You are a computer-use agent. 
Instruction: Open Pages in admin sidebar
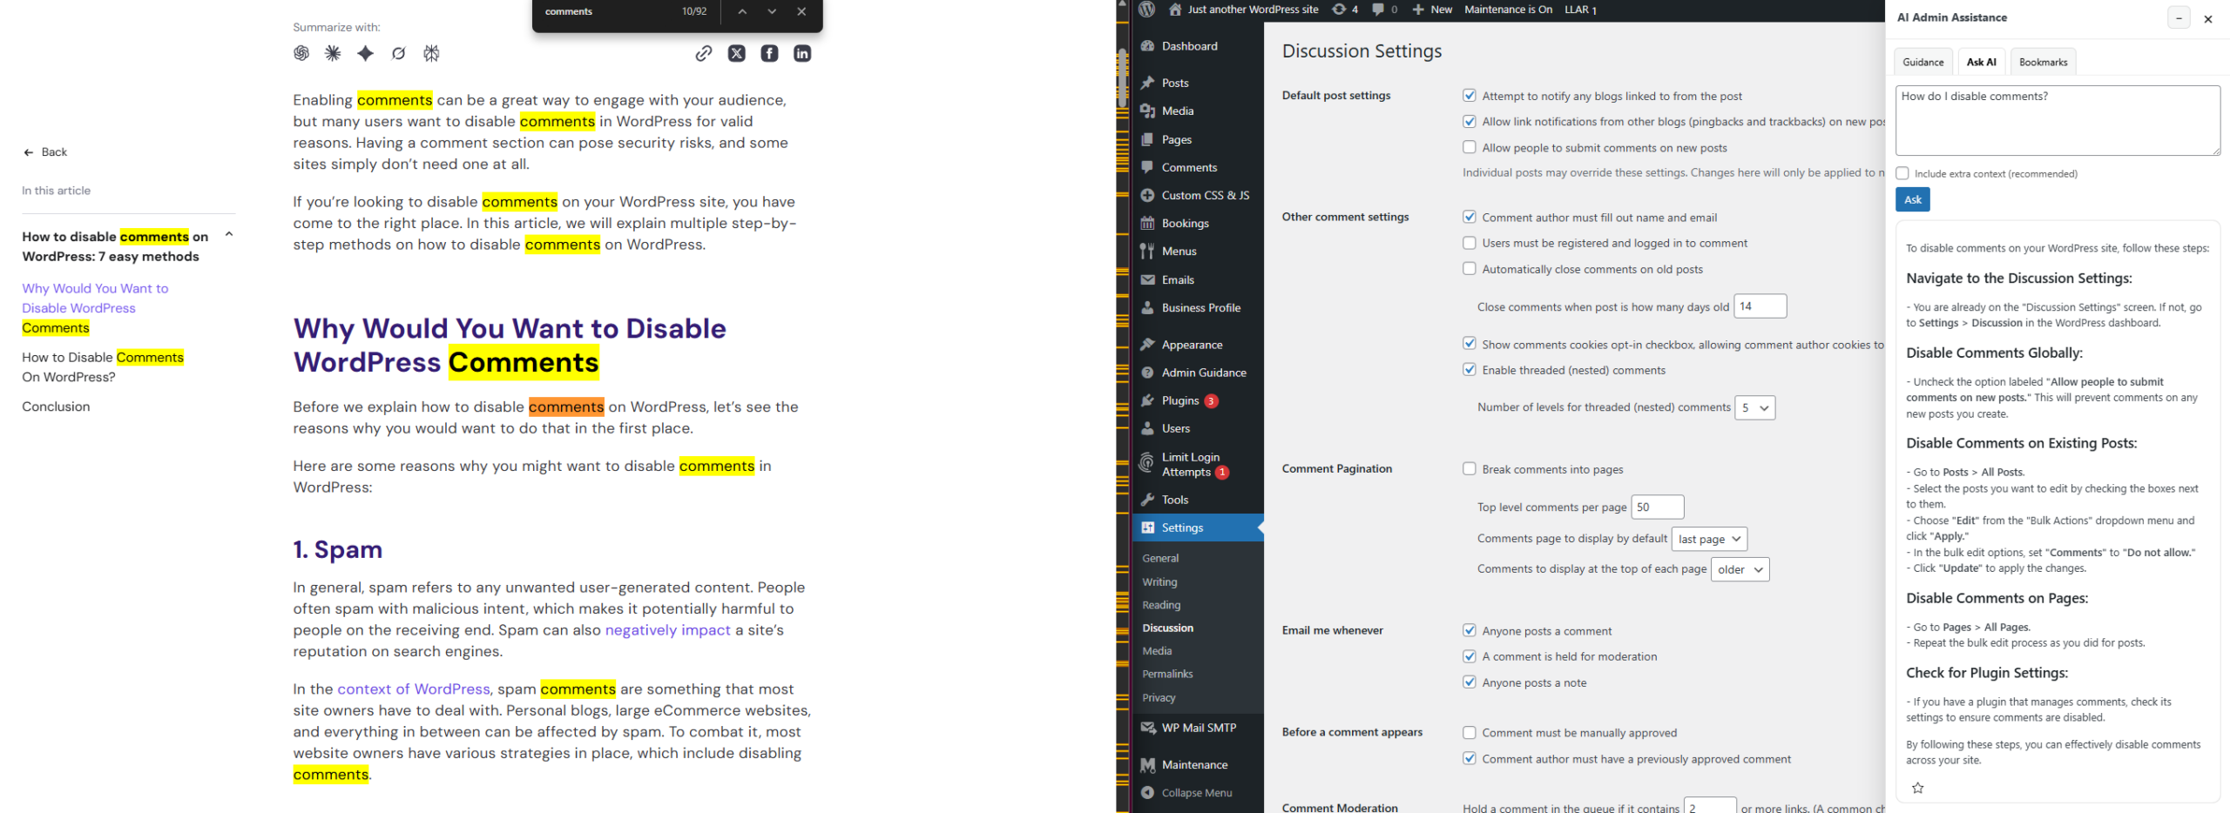1198,139
